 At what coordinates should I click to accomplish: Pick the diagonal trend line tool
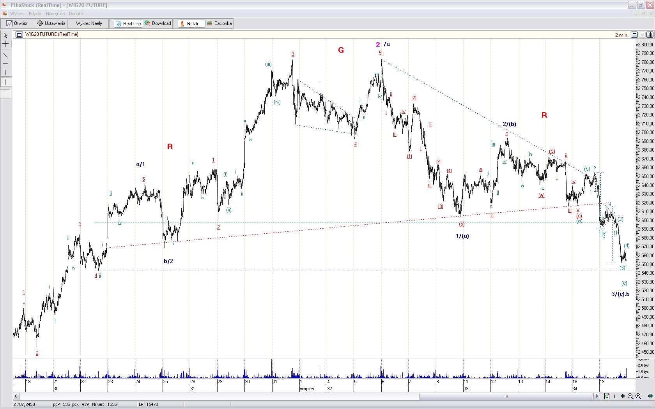(x=5, y=55)
